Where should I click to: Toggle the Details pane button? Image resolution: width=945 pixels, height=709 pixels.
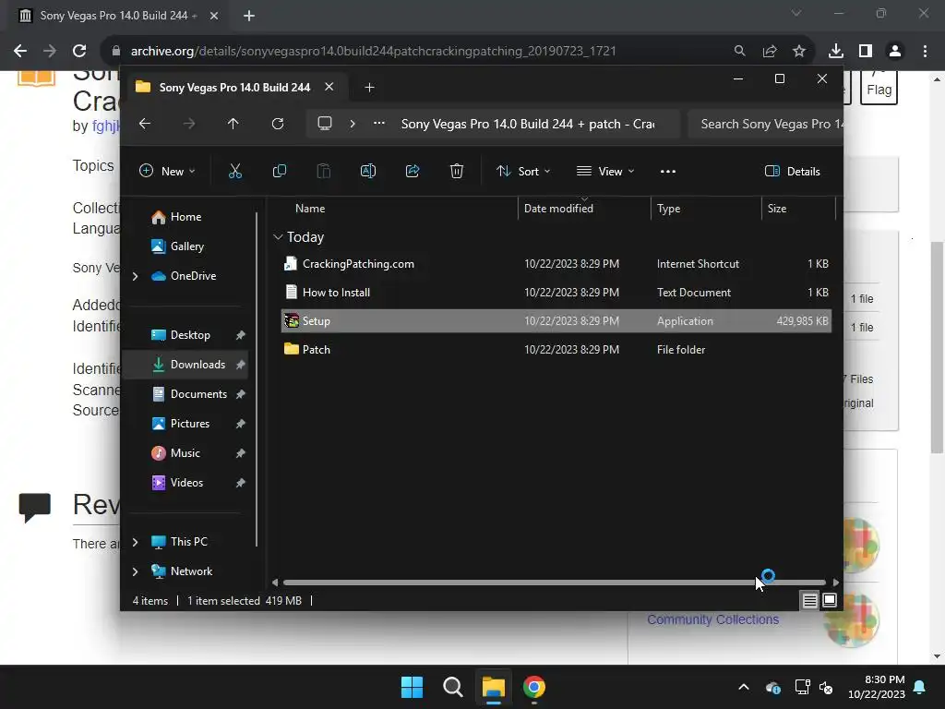click(x=792, y=171)
